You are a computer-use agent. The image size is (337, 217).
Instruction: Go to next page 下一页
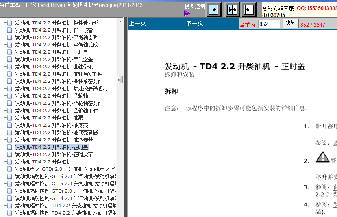(195, 23)
